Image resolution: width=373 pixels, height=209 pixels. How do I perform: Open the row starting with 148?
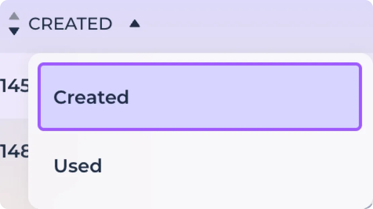[x=14, y=151]
